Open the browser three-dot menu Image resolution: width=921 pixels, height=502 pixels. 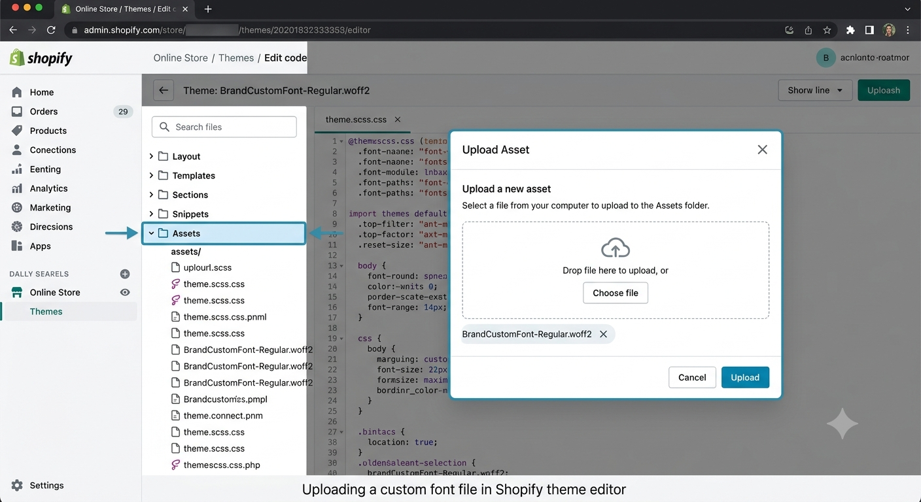tap(908, 30)
